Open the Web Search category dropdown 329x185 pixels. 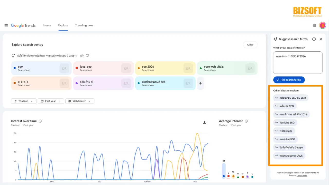80,101
